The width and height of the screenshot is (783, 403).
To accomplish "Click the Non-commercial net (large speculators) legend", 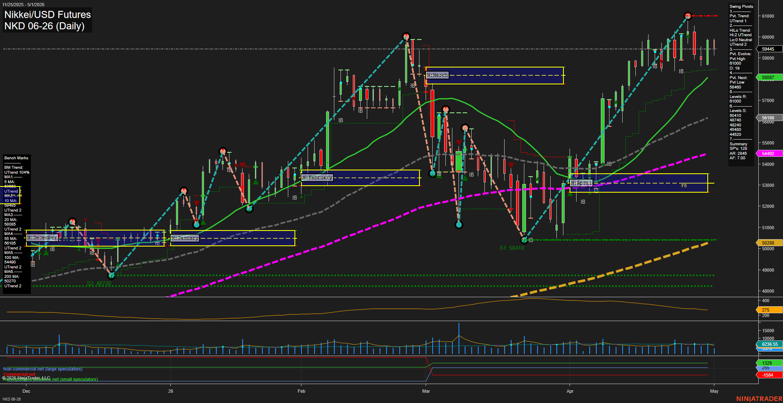I will (43, 369).
